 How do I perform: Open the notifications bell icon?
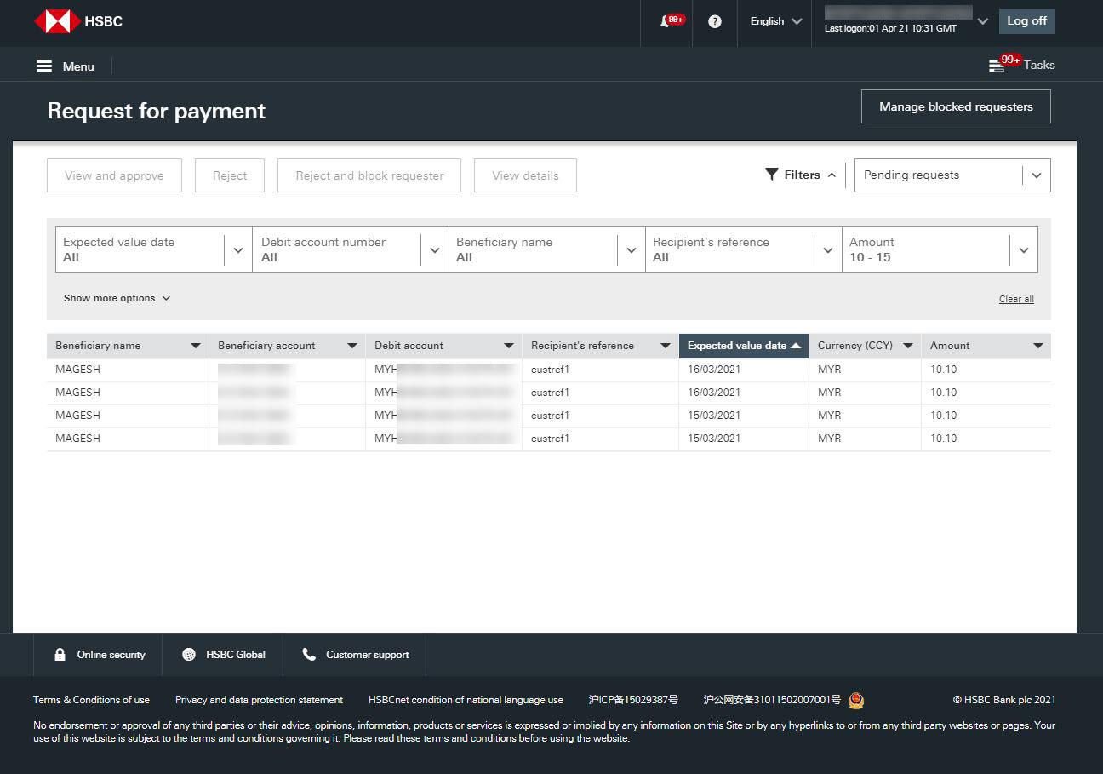pos(666,21)
